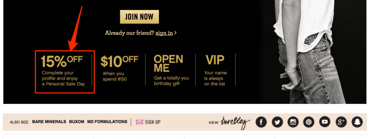Visit the Instagram social icon
This screenshot has height=139, width=372.
click(x=293, y=122)
